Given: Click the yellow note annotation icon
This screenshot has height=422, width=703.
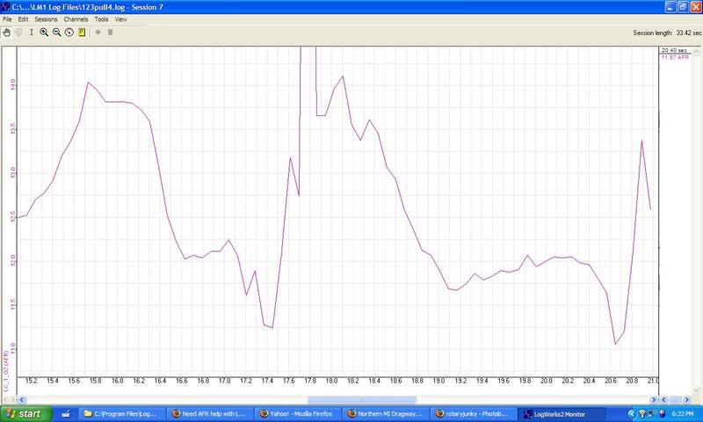Looking at the screenshot, I should click(82, 33).
